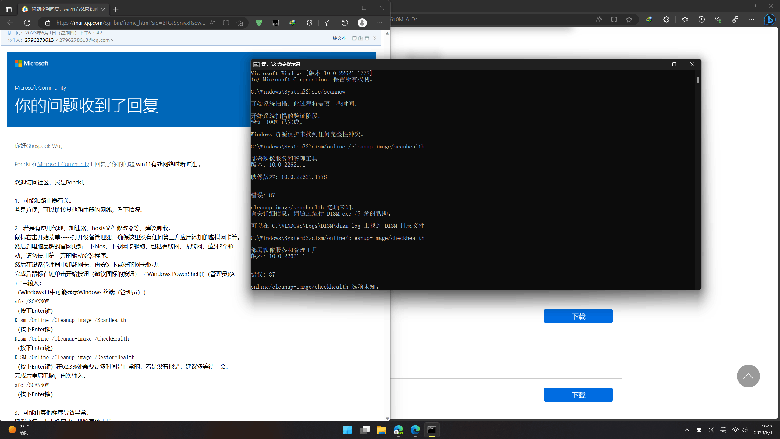The height and width of the screenshot is (439, 780).
Task: Click the command prompt vertical scrollbar thumb
Action: [698, 80]
